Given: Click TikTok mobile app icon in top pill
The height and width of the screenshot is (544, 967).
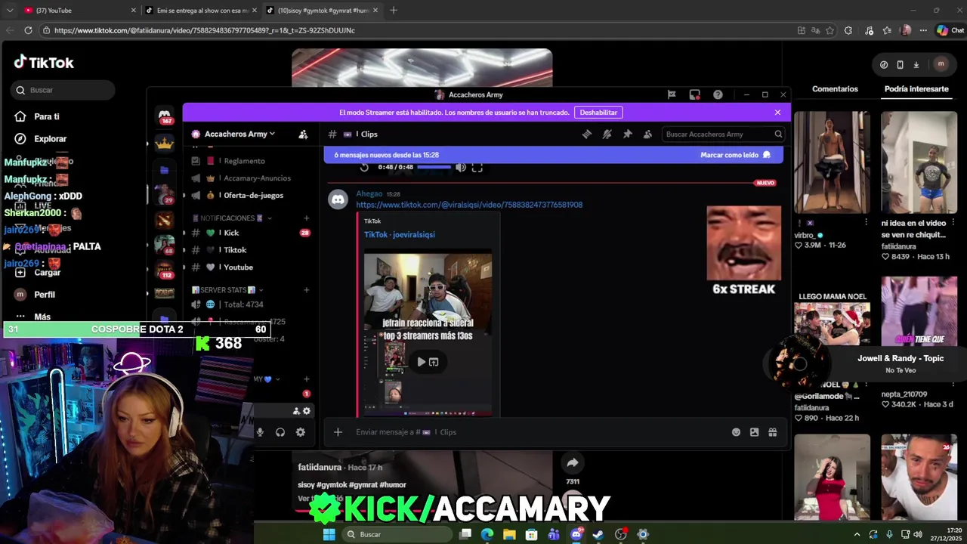Looking at the screenshot, I should (x=900, y=64).
